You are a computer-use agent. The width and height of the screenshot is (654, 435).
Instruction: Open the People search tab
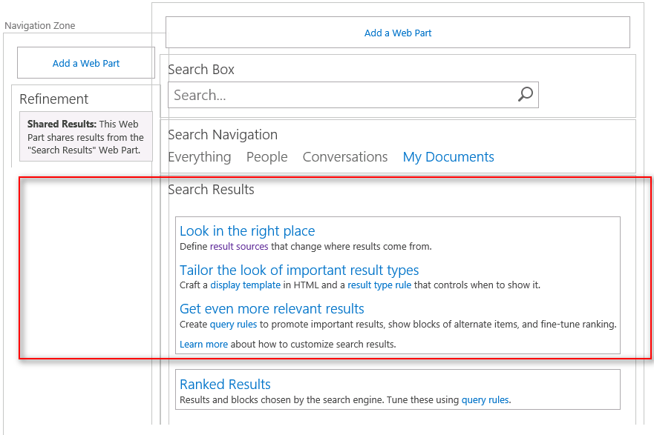266,157
